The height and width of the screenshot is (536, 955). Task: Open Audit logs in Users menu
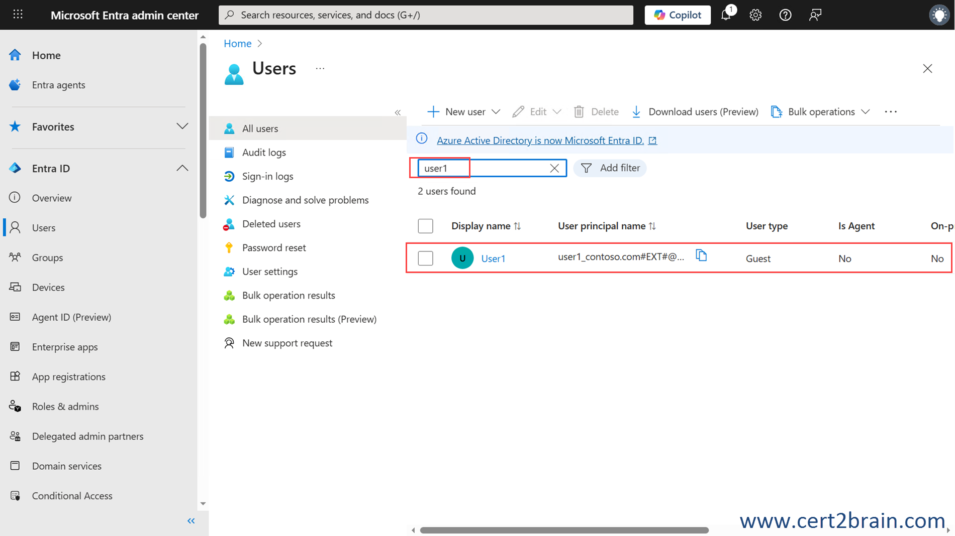tap(264, 152)
